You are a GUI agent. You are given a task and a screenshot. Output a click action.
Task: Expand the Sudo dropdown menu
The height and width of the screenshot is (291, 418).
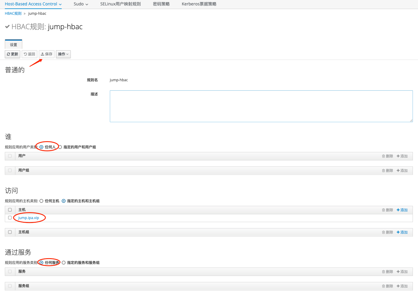click(x=81, y=4)
